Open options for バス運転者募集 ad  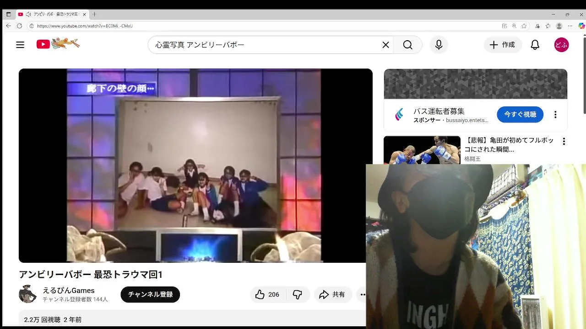pos(555,115)
